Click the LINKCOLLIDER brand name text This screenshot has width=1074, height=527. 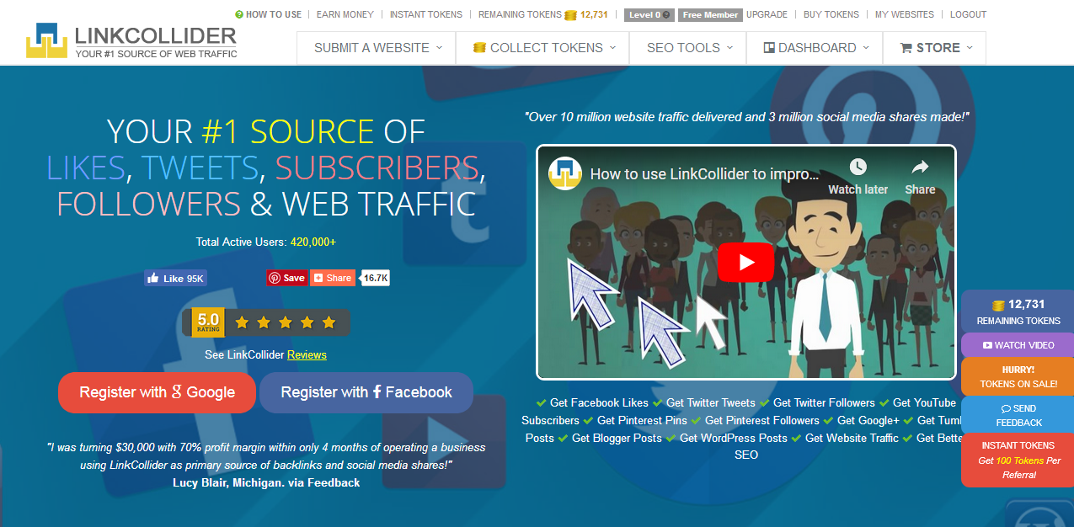pos(156,36)
